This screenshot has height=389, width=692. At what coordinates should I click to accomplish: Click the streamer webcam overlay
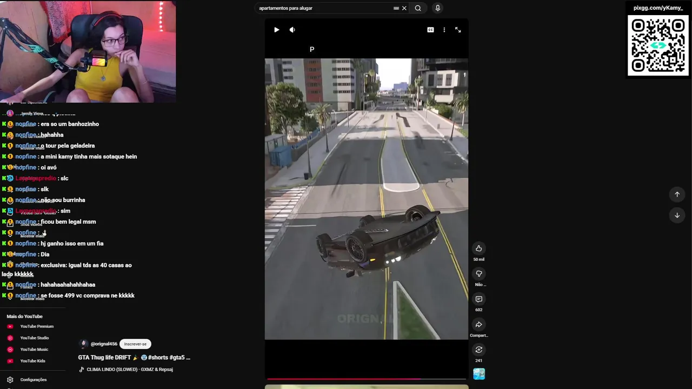pyautogui.click(x=88, y=51)
